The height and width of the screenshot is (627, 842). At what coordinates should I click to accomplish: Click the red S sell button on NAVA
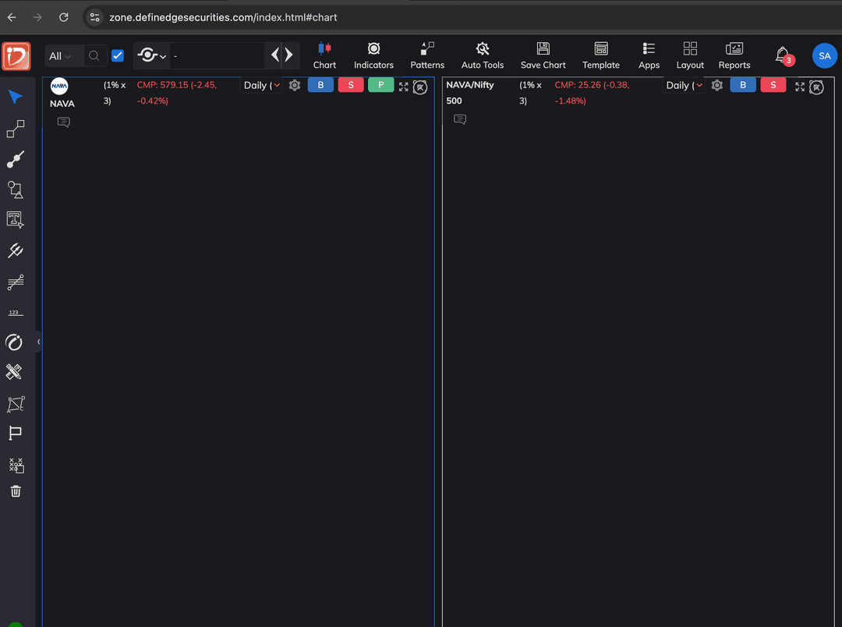[351, 85]
